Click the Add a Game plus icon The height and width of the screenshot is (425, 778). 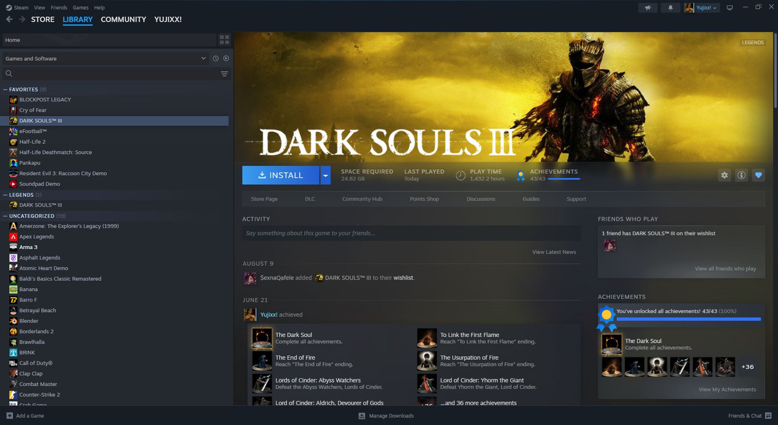(x=9, y=416)
